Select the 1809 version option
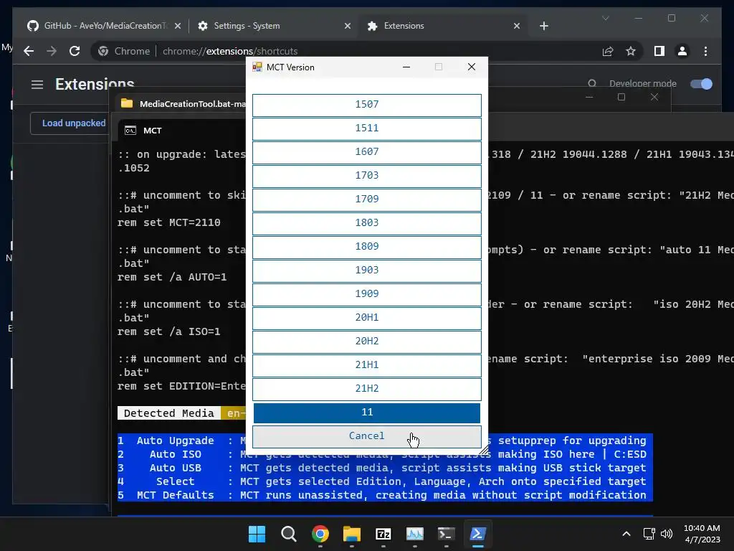 (x=366, y=247)
